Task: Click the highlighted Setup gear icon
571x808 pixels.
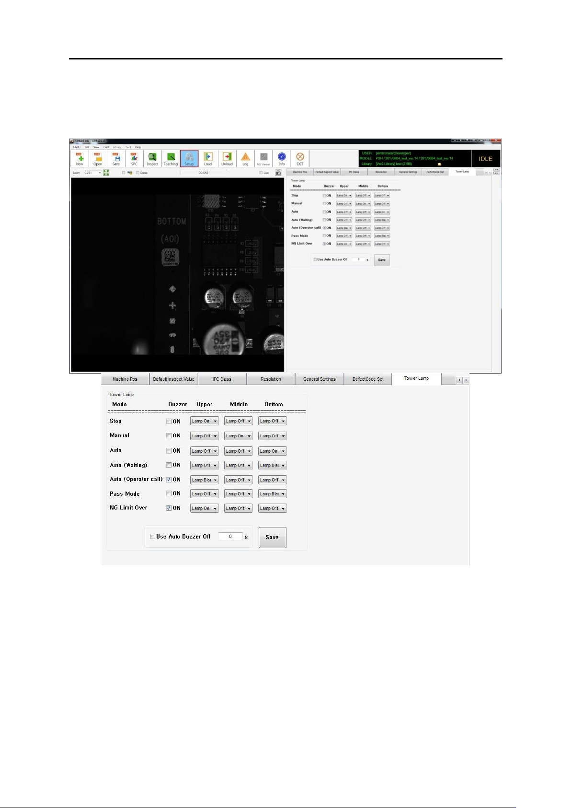Action: tap(189, 158)
